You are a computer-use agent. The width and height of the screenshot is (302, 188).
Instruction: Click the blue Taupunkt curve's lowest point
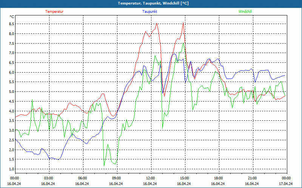click(58, 159)
